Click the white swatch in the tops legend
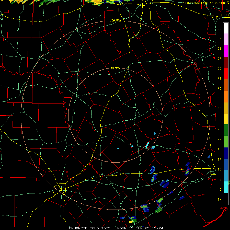Image resolution: width=230 pixels, height=230 pixels. tap(226, 28)
